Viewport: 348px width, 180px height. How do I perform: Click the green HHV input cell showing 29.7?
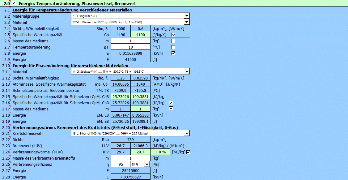(140, 152)
